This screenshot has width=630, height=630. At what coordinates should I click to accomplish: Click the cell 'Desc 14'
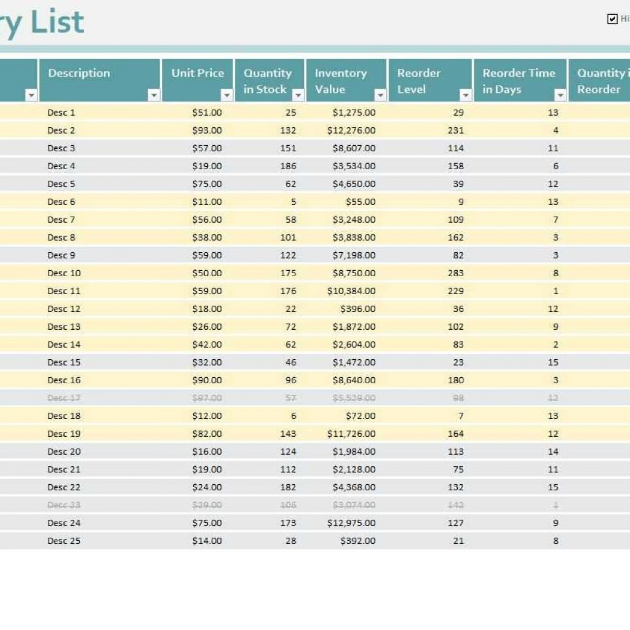[x=64, y=345]
